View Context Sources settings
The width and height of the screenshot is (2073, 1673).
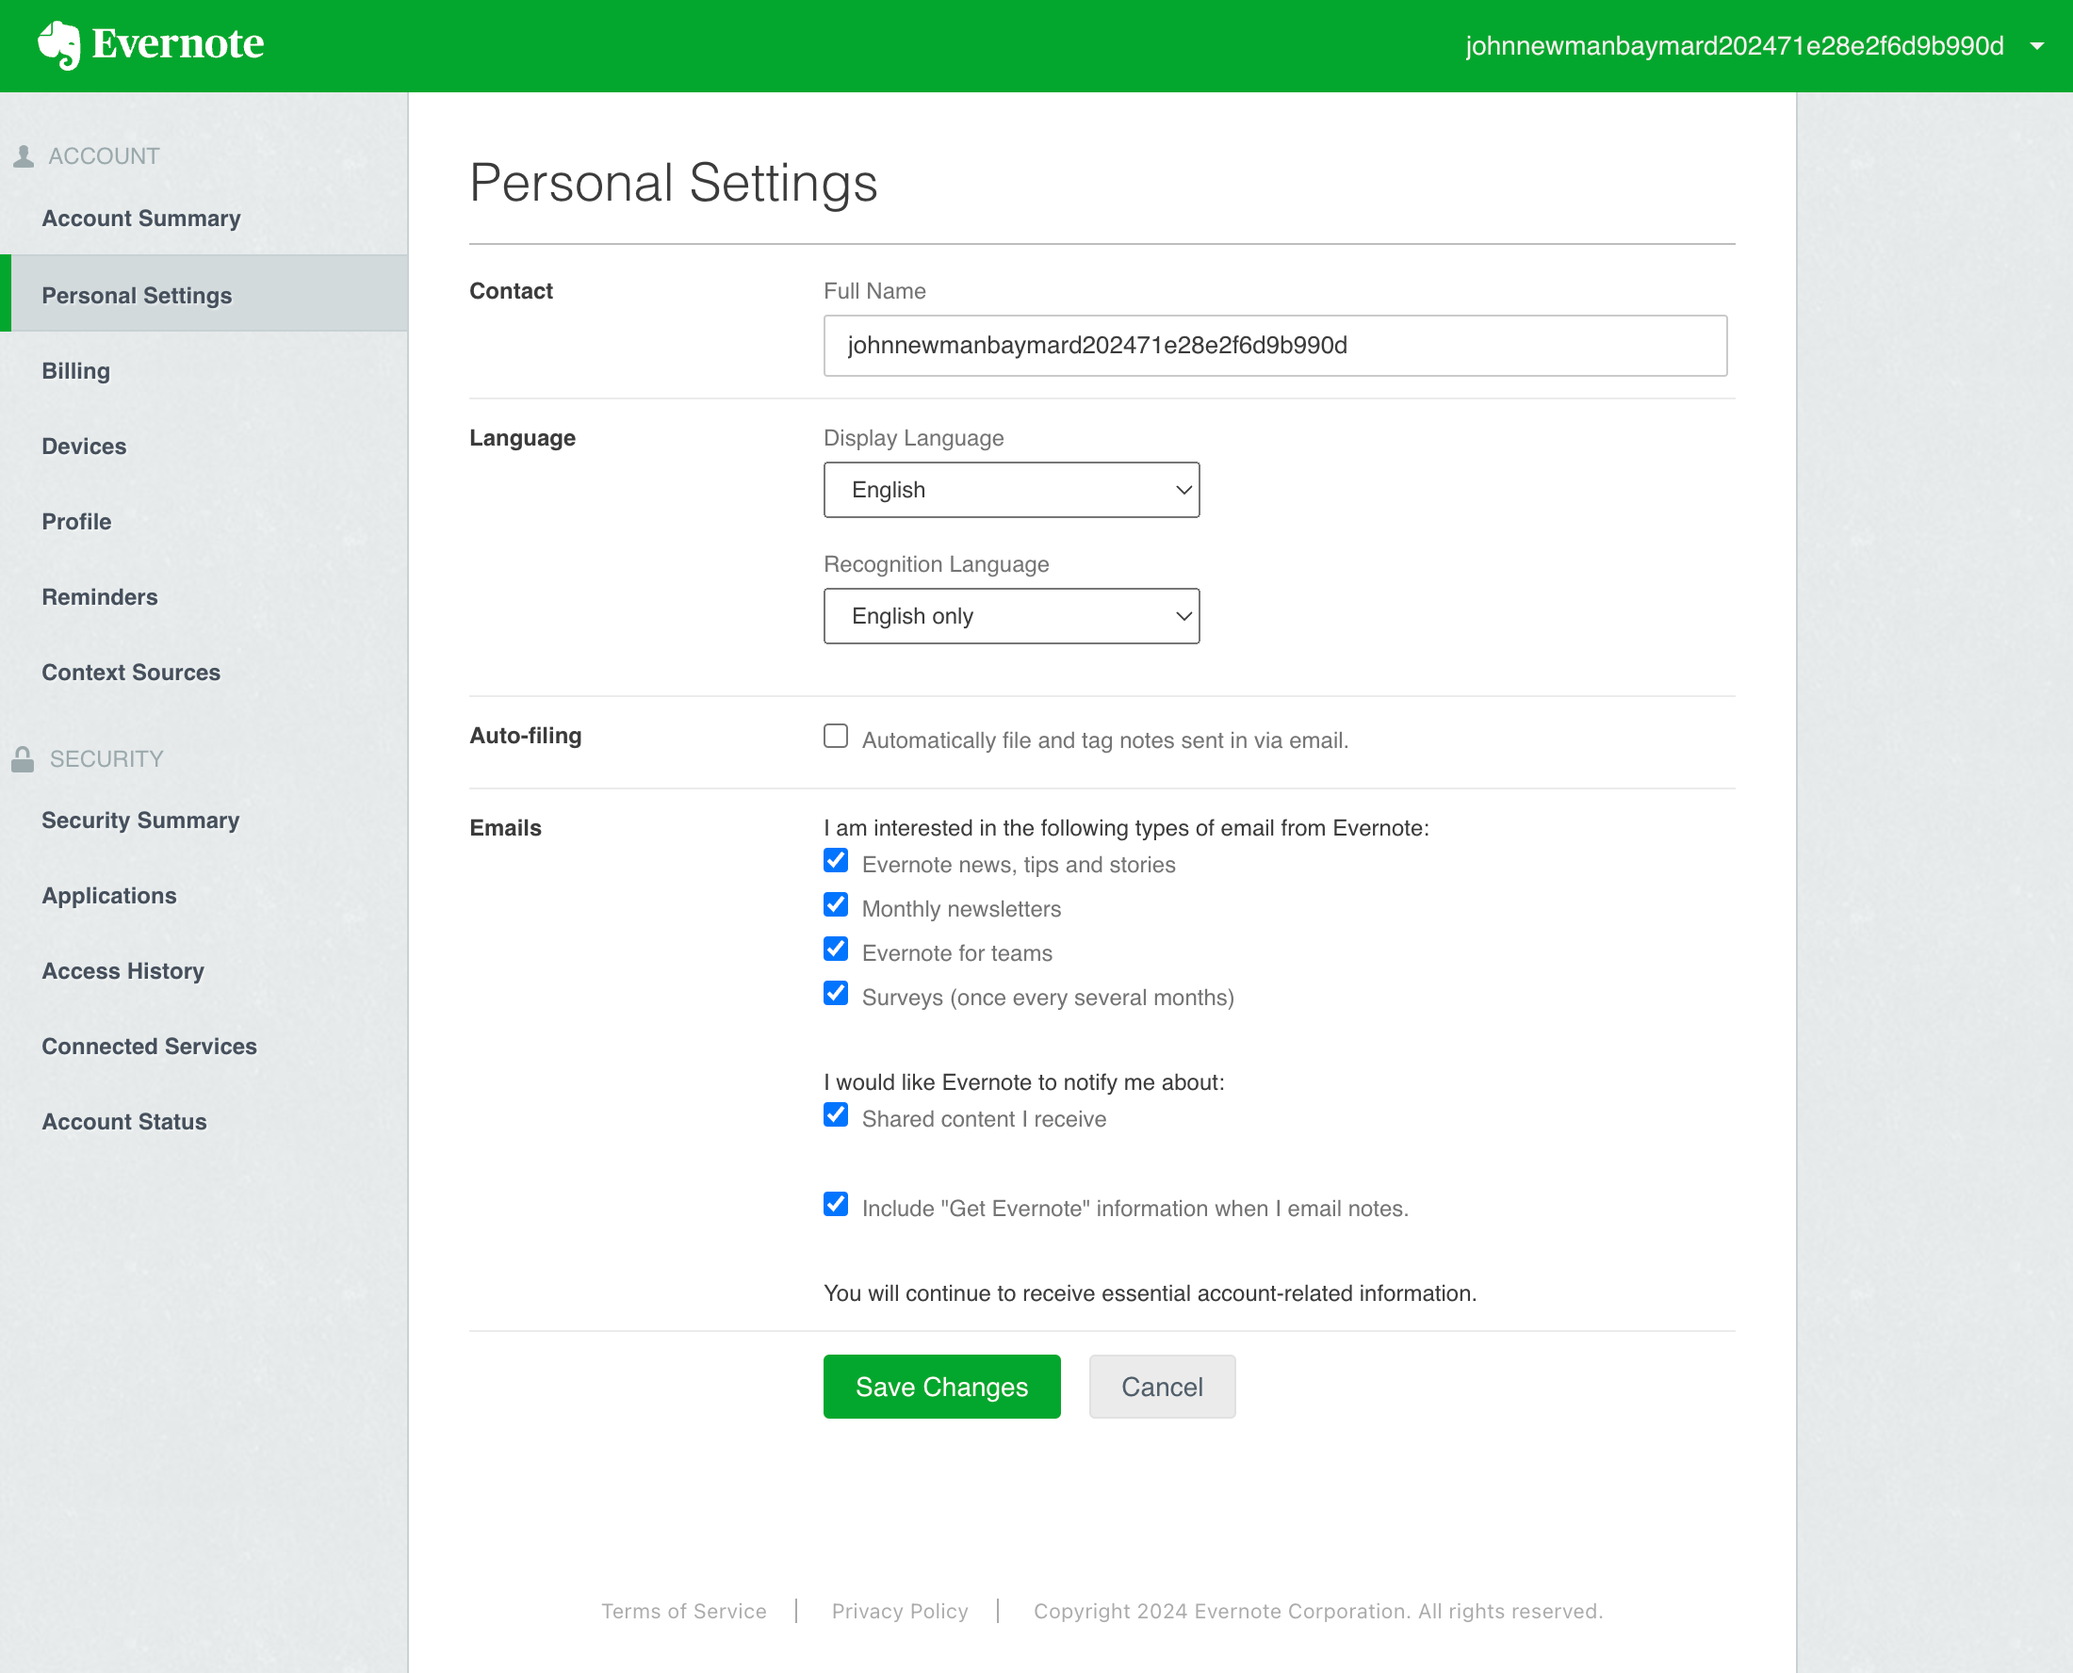[131, 672]
